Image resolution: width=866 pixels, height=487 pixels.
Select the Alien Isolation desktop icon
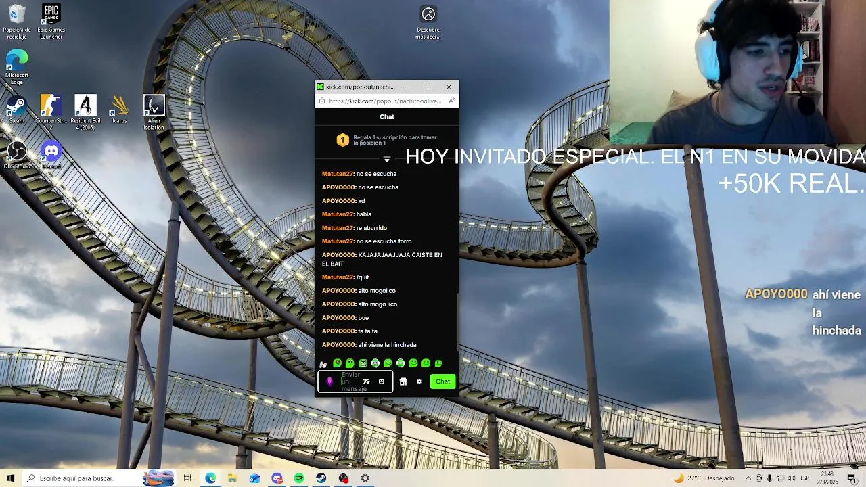154,112
